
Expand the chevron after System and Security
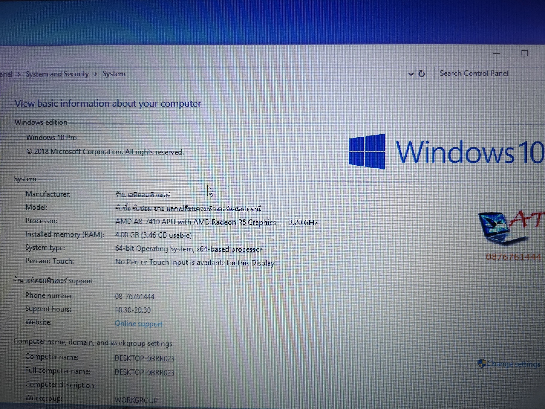pyautogui.click(x=95, y=74)
